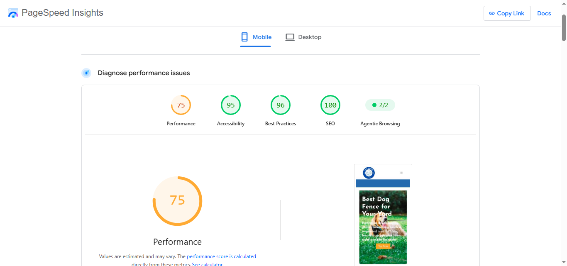Open the See calculator link
The height and width of the screenshot is (266, 567).
point(207,264)
